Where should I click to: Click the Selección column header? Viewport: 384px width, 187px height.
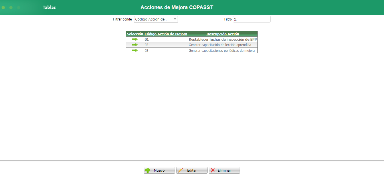(135, 34)
